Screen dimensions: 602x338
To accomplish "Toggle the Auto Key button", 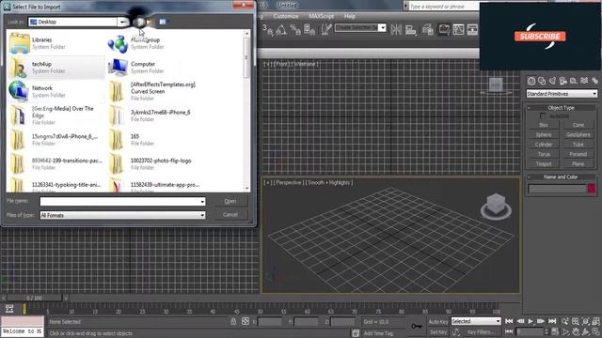I will (438, 321).
